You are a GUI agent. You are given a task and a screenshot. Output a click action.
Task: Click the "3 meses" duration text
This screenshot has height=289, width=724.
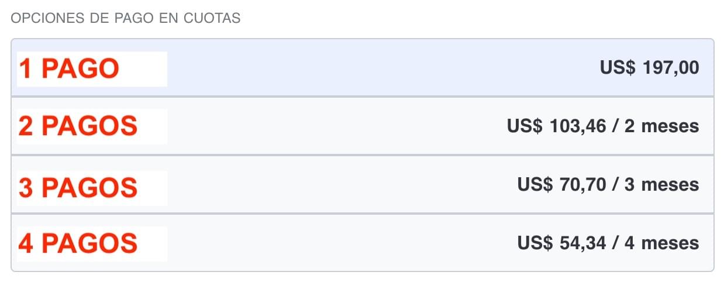[661, 185]
